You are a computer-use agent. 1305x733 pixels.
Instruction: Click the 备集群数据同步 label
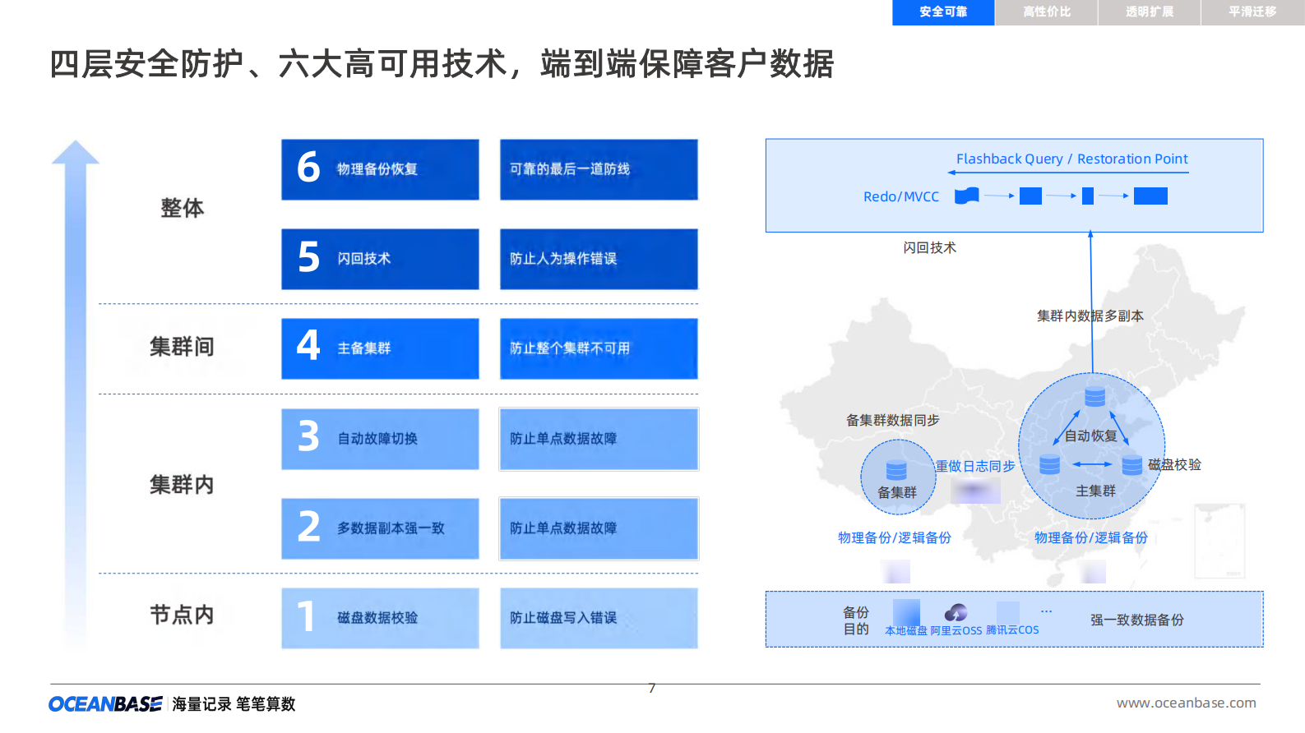point(892,420)
